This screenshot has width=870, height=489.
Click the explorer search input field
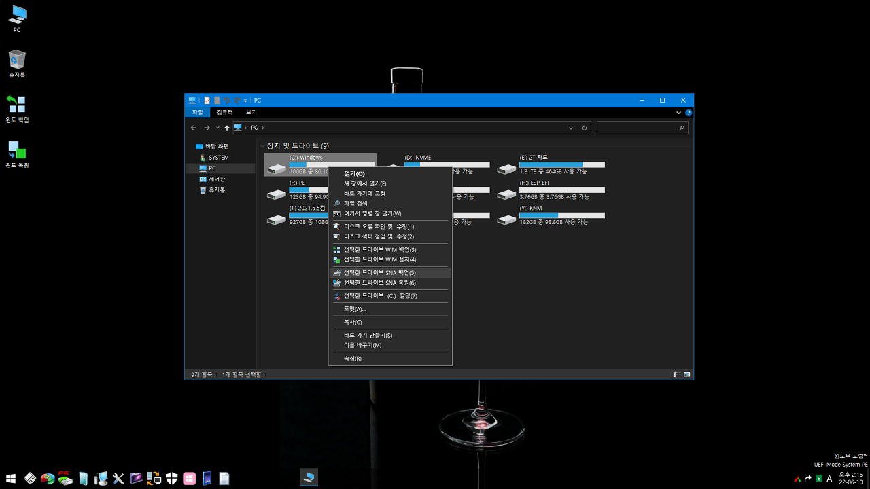click(x=642, y=128)
